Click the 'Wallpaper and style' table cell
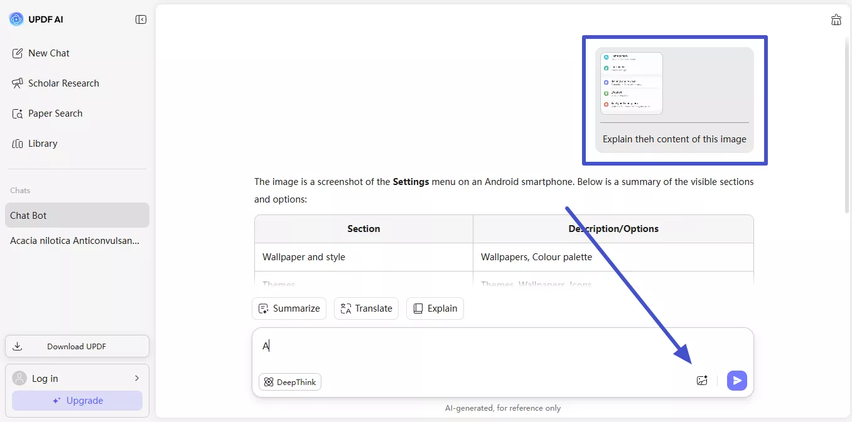Image resolution: width=852 pixels, height=422 pixels. (364, 257)
